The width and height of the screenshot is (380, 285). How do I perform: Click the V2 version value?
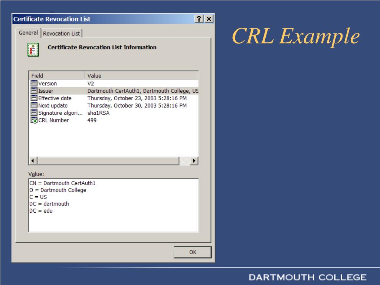tap(91, 83)
